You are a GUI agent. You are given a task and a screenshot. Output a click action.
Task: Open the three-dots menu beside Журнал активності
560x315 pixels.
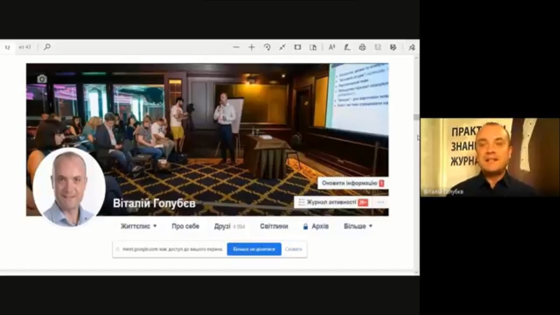[381, 202]
